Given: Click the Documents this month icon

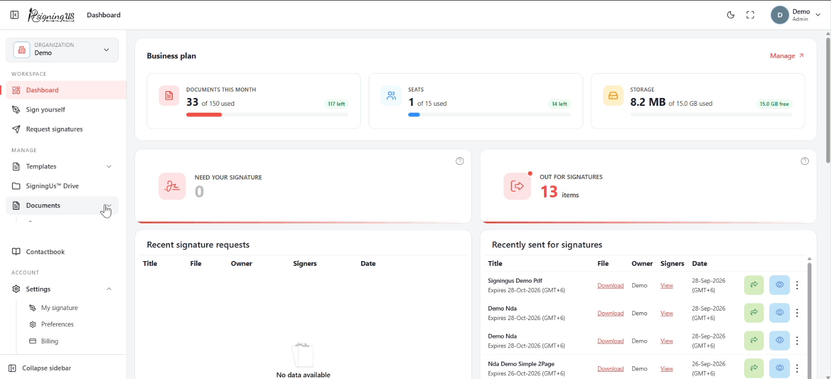Looking at the screenshot, I should click(x=169, y=95).
